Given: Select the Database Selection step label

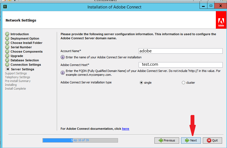Looking at the screenshot, I should pyautogui.click(x=25, y=60).
